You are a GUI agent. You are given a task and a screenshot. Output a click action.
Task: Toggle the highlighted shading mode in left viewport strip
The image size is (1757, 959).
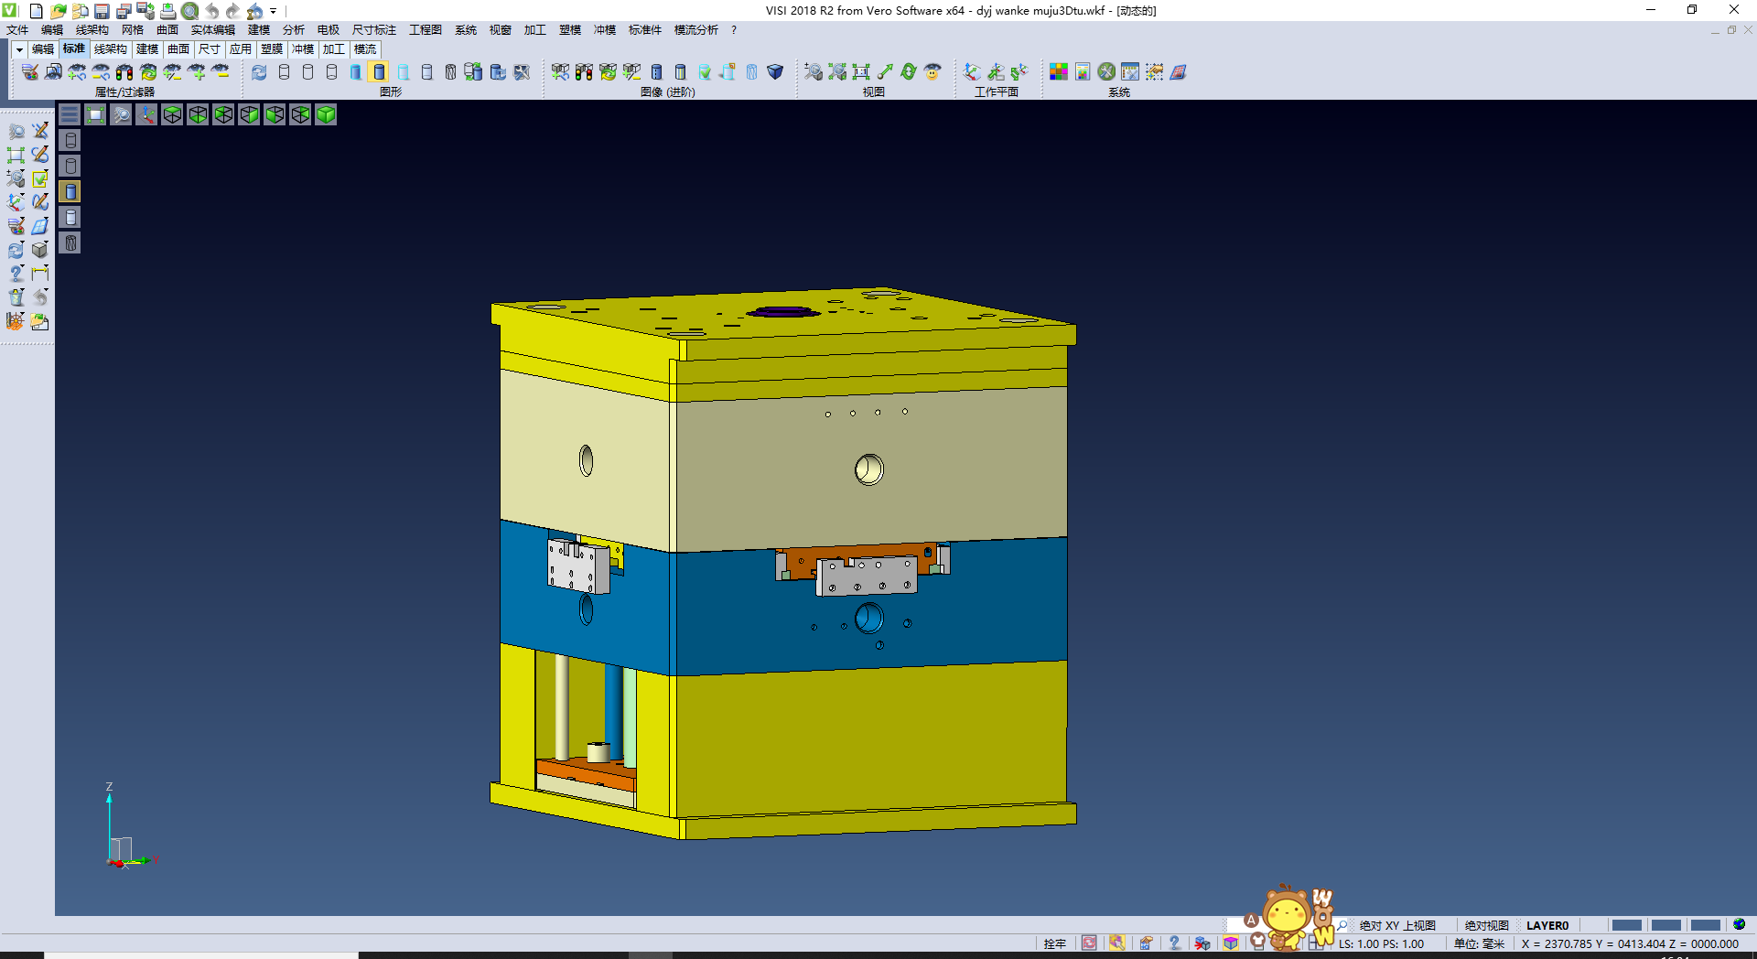click(x=70, y=191)
